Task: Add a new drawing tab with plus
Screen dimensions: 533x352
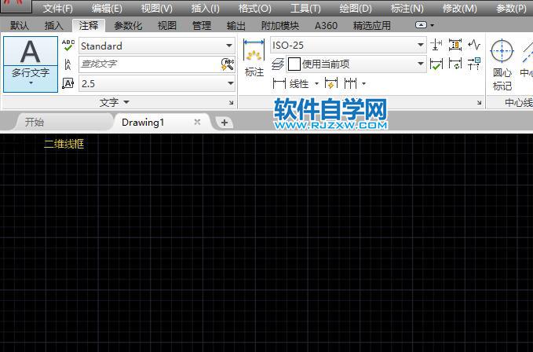Action: tap(225, 123)
